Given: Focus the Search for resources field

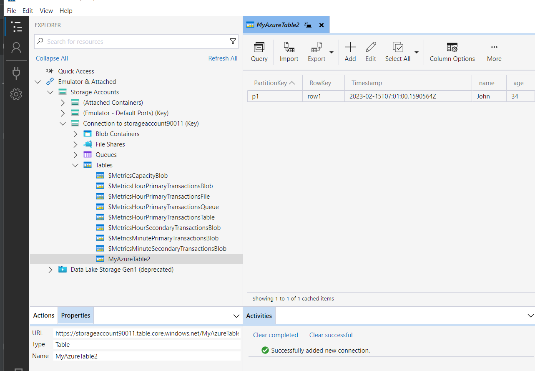Looking at the screenshot, I should click(x=136, y=41).
